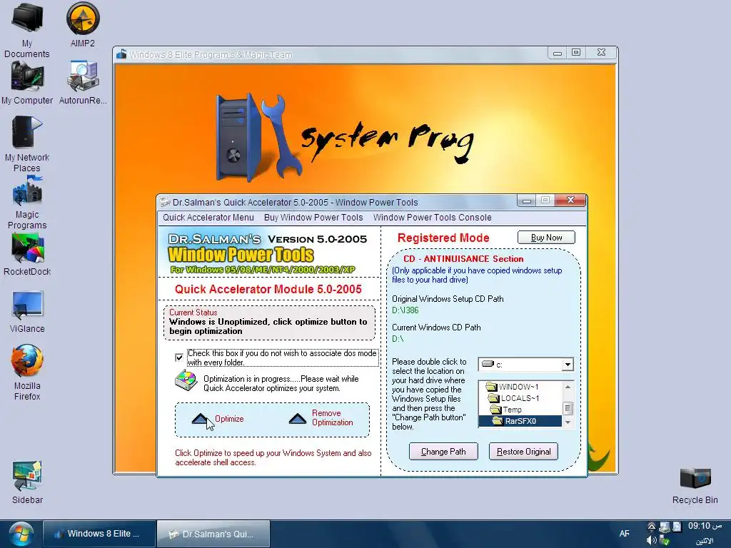Click the network computers tray icon
The width and height of the screenshot is (731, 548).
[x=665, y=527]
